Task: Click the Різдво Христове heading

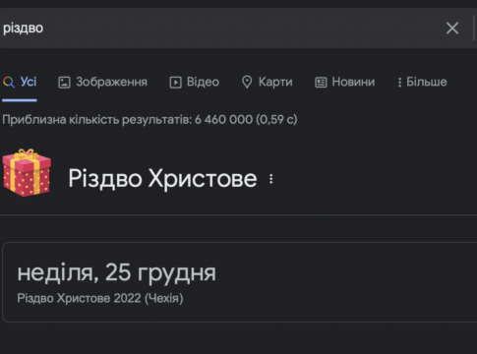Action: tap(162, 179)
